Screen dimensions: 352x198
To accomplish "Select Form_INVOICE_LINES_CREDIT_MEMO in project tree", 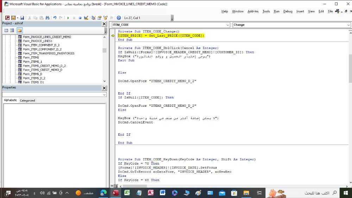I will click(x=47, y=37).
